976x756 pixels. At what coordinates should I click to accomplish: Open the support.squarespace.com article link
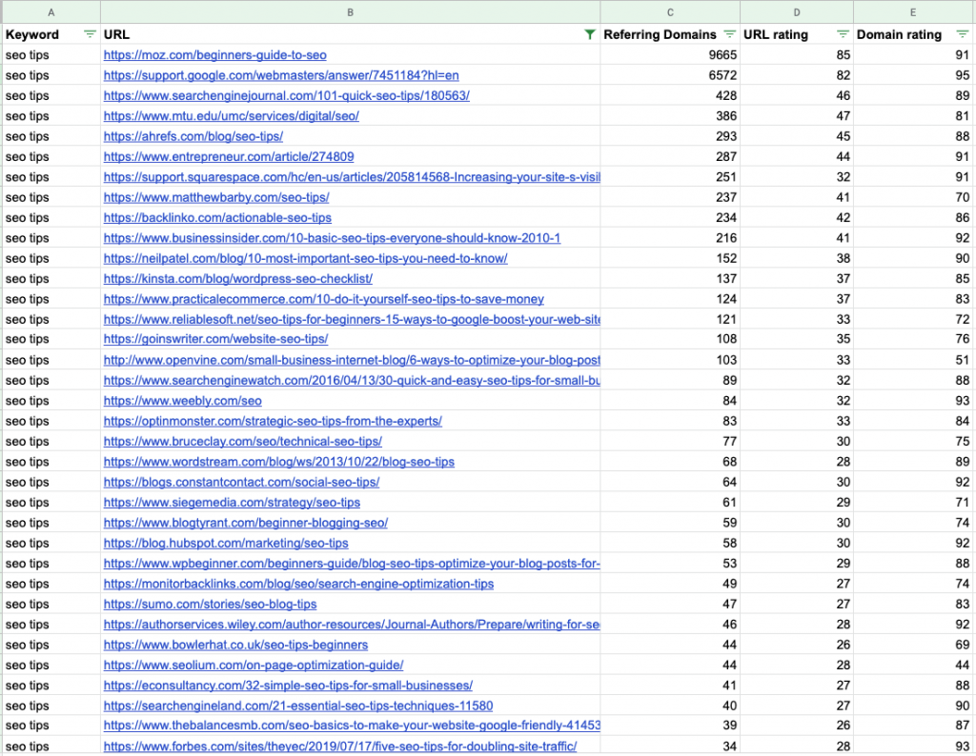[352, 177]
